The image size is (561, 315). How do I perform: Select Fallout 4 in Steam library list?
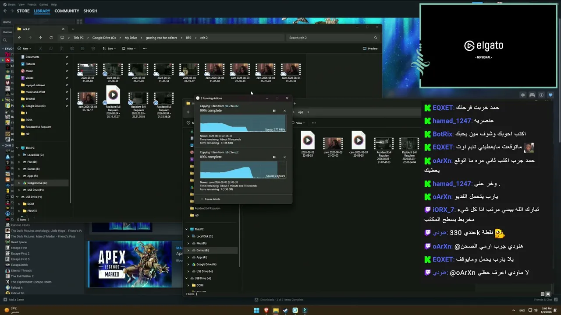(17, 287)
